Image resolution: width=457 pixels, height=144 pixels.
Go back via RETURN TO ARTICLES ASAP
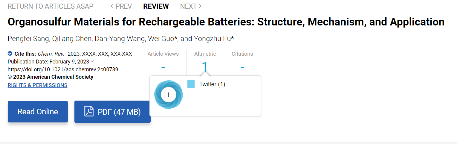pos(51,6)
